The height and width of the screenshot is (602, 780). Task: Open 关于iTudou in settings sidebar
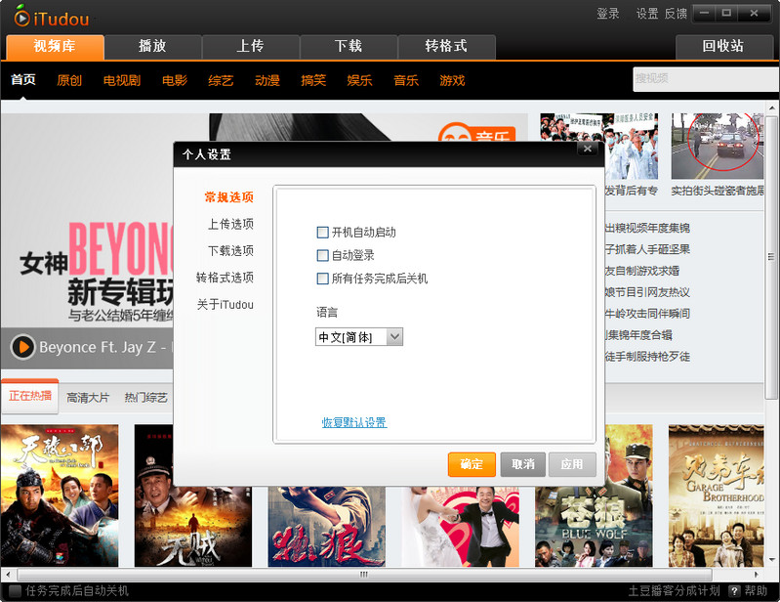225,304
